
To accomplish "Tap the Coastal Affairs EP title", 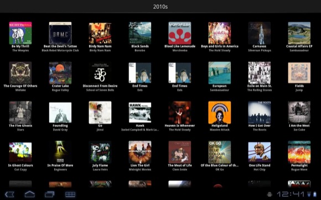I will pos(299,46).
